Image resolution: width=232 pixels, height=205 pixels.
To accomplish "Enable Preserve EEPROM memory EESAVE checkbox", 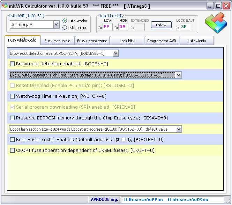I will pyautogui.click(x=12, y=118).
